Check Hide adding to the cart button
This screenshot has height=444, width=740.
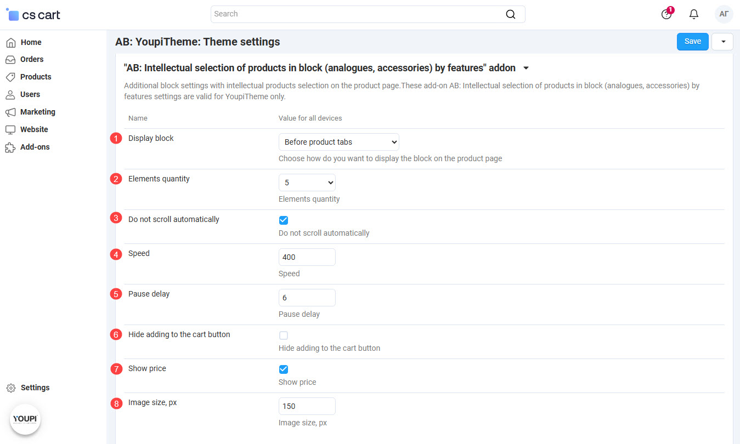(284, 335)
